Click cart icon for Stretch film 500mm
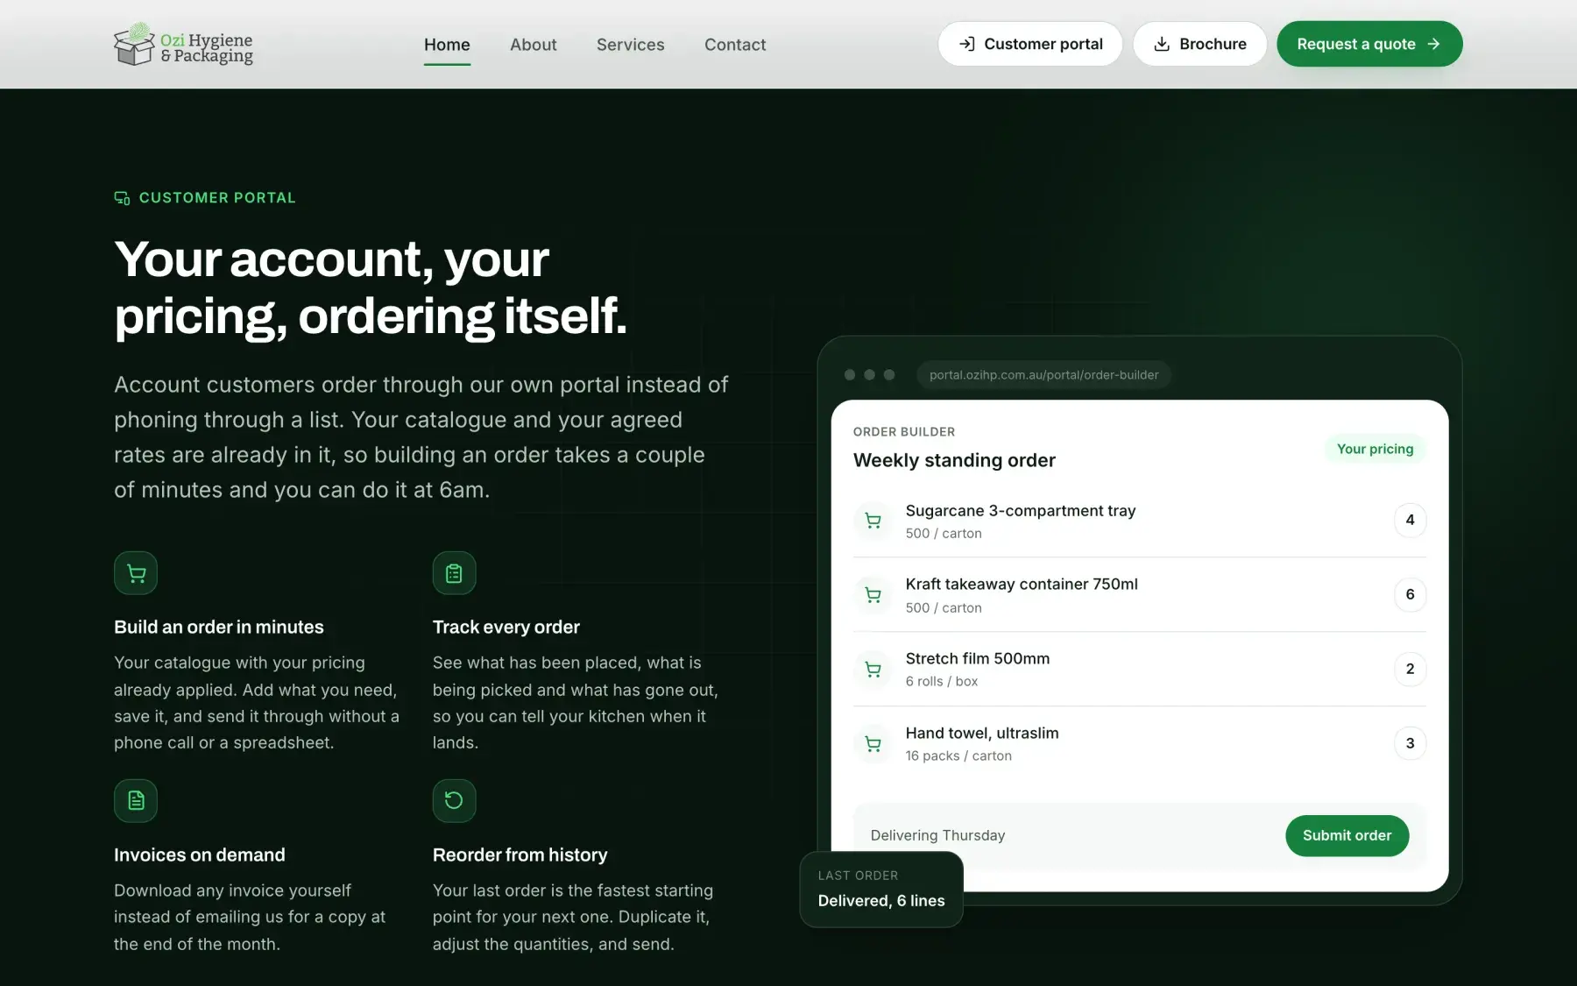 [x=873, y=670]
